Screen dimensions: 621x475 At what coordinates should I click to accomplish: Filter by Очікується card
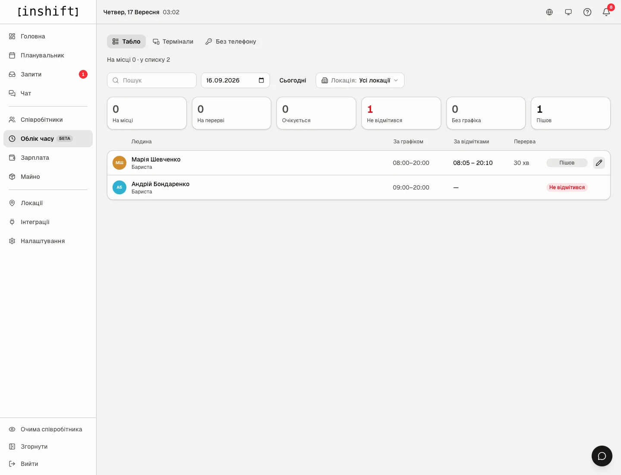coord(317,113)
